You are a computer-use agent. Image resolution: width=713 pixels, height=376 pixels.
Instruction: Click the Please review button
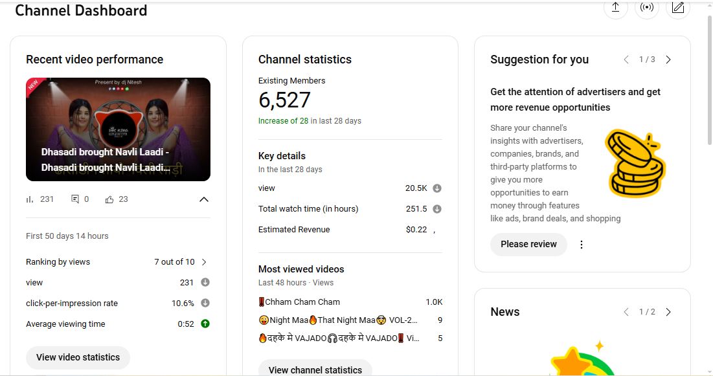point(528,245)
